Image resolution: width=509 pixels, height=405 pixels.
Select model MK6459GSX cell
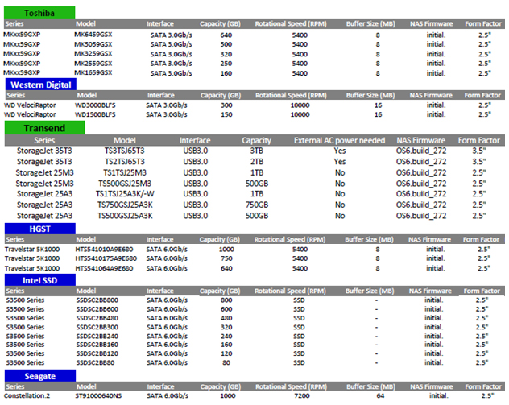[x=93, y=35]
